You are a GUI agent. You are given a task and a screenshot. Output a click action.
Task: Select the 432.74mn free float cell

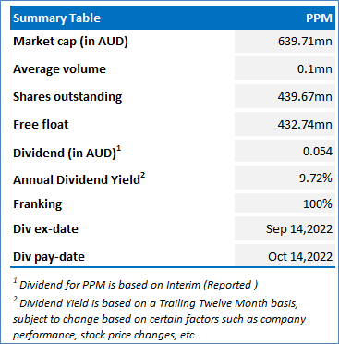coord(285,124)
